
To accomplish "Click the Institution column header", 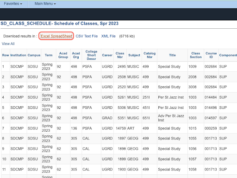I will [18, 55].
